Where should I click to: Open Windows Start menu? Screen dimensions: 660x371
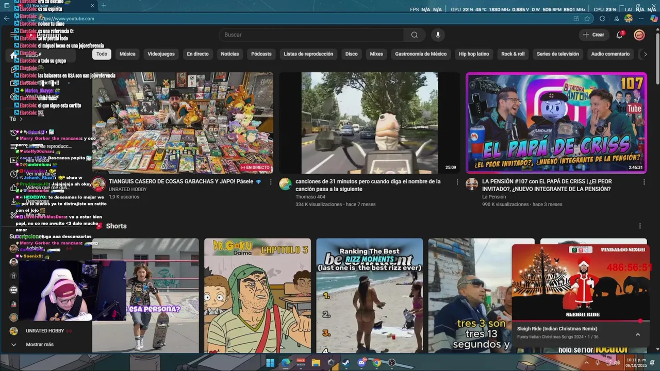pyautogui.click(x=270, y=363)
